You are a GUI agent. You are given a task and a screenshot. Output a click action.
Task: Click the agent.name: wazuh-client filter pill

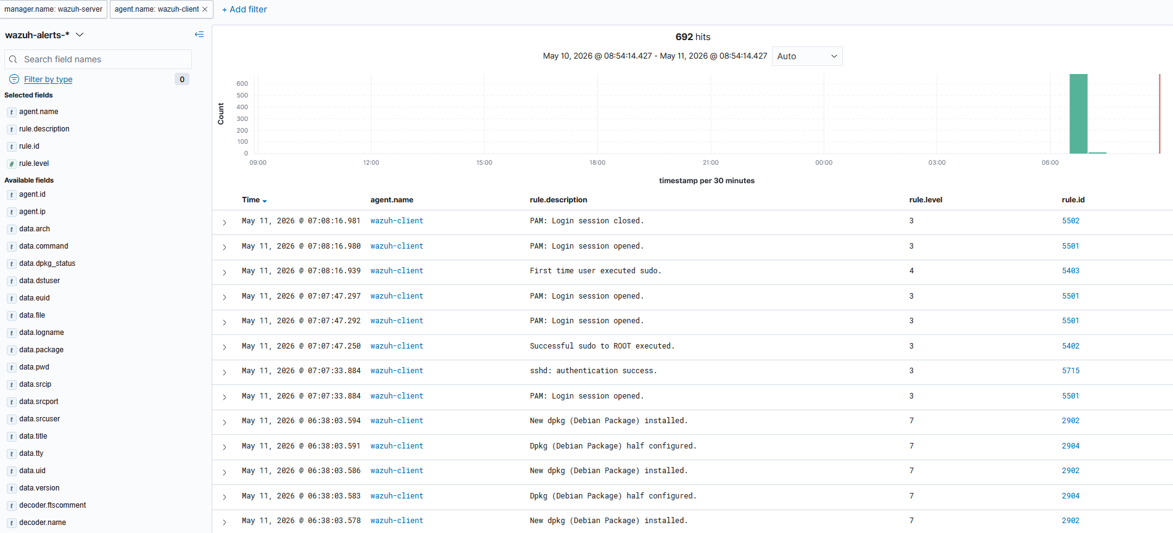[157, 9]
